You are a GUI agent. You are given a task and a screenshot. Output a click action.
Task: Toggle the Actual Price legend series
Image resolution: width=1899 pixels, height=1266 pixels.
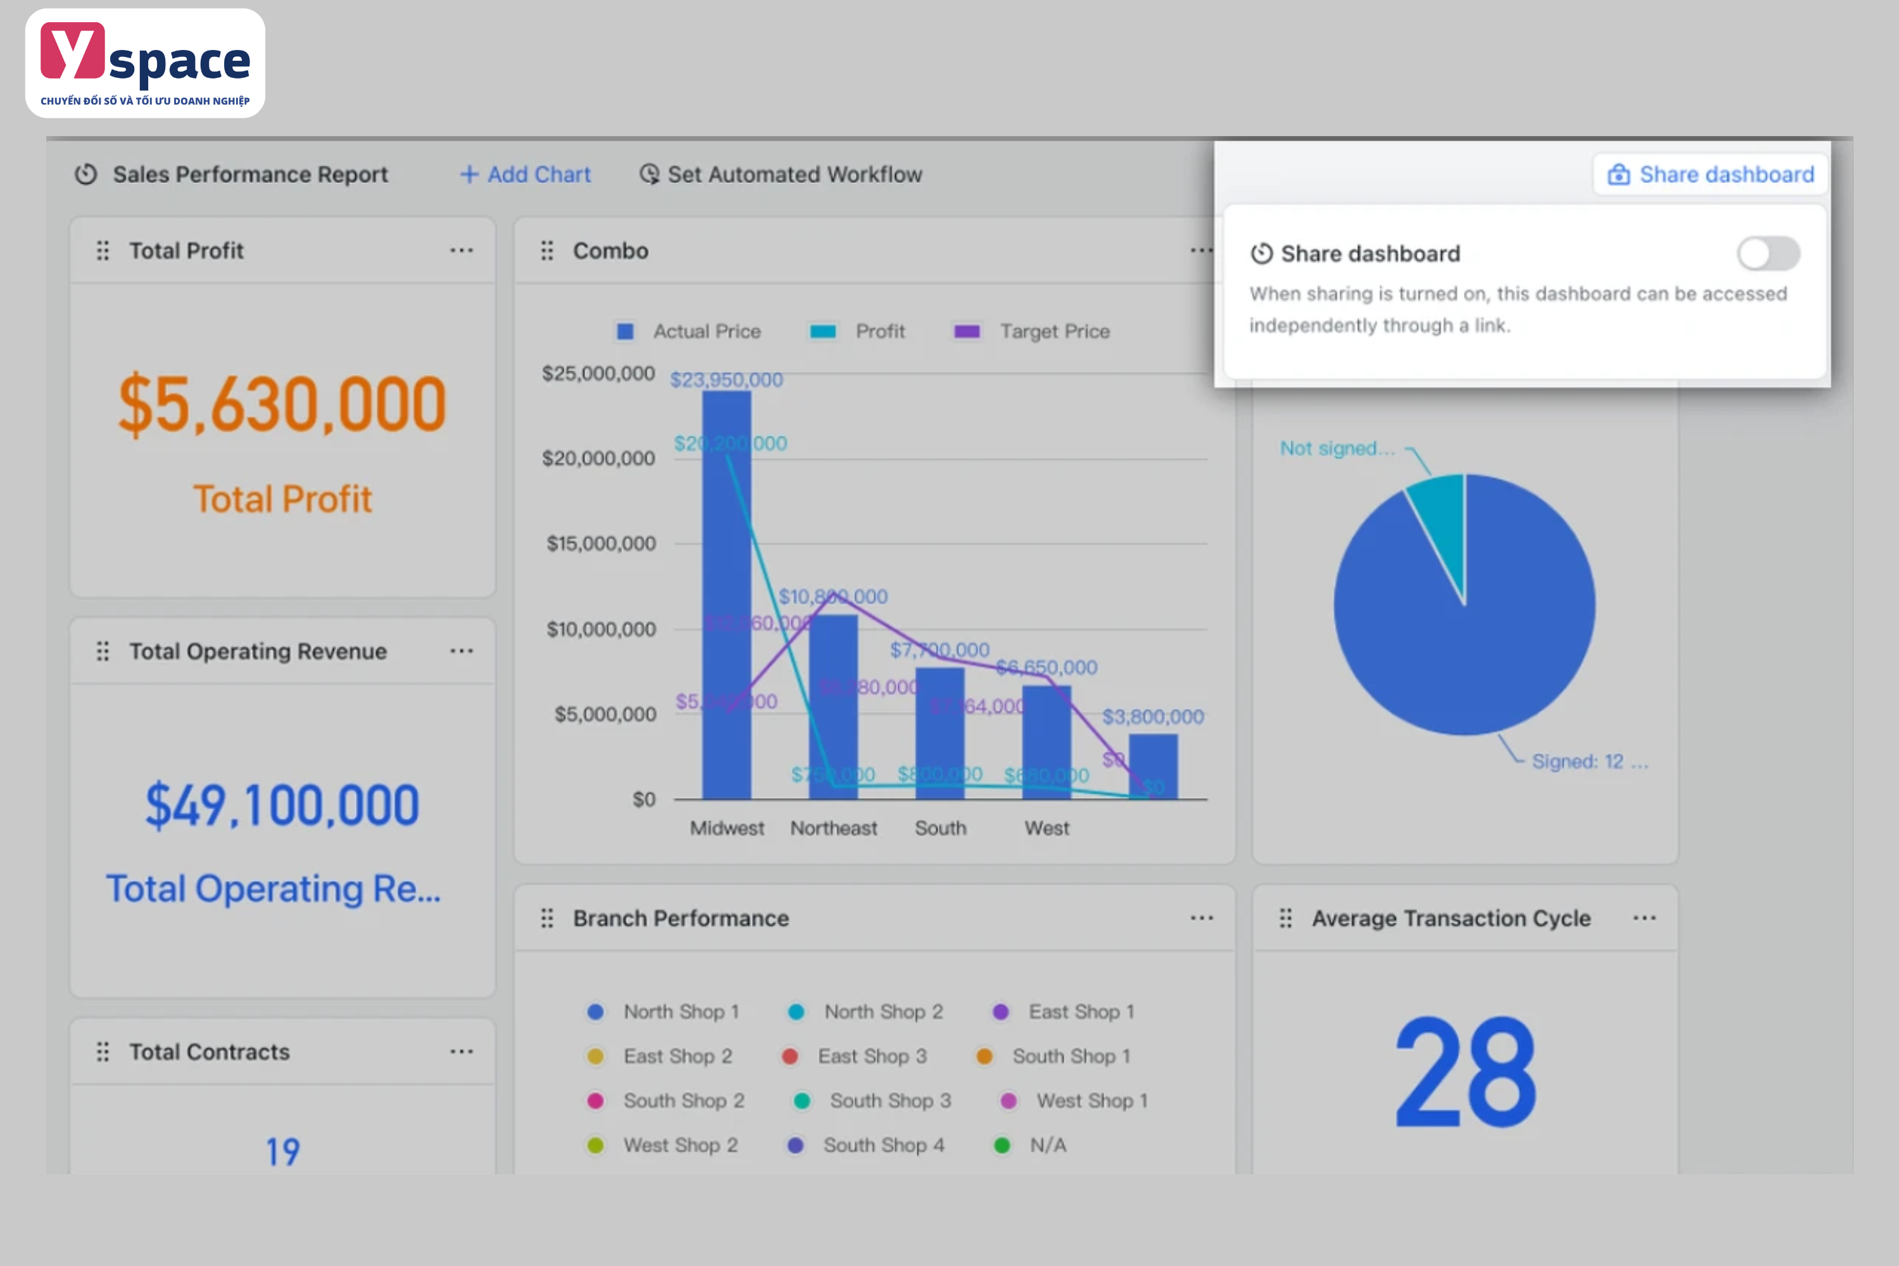689,331
